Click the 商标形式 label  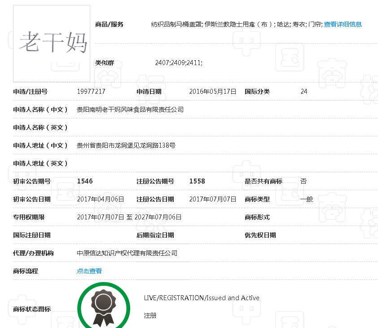[257, 217]
